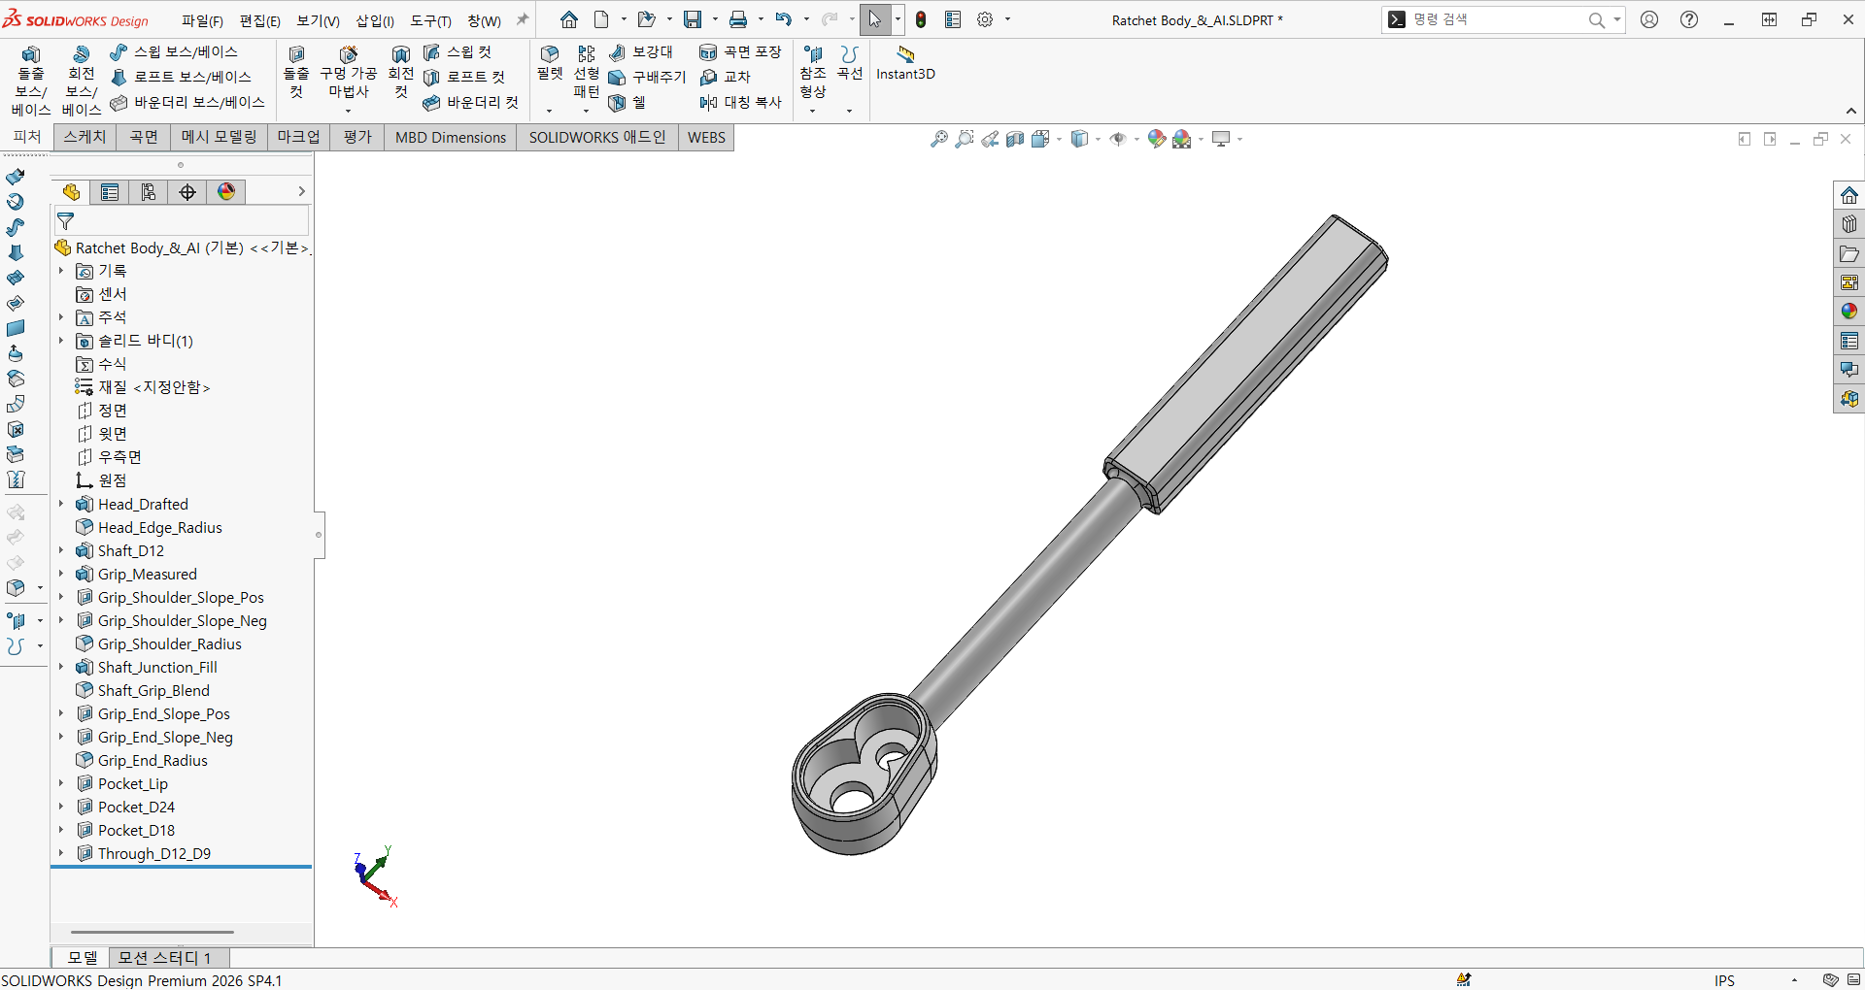The image size is (1865, 990).
Task: Open the Hole Wizard (구멍 가공 마법사) tool
Action: 349,74
